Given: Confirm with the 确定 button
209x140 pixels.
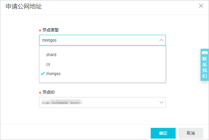Looking at the screenshot, I should point(163,133).
